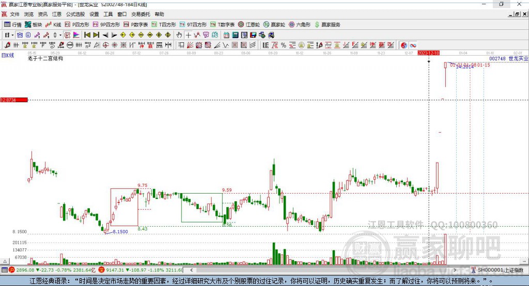Open the 9P四方形 tool
The height and width of the screenshot is (286, 529).
pyautogui.click(x=106, y=25)
